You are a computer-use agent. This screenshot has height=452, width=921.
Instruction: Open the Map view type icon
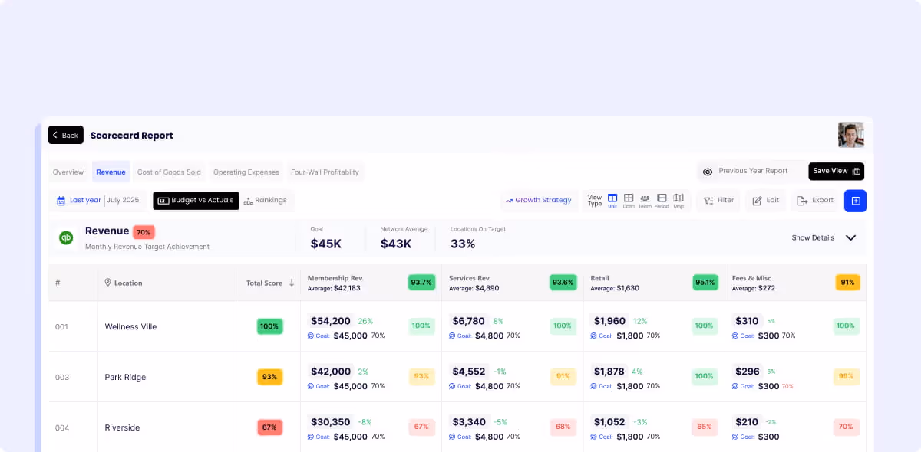coord(678,200)
